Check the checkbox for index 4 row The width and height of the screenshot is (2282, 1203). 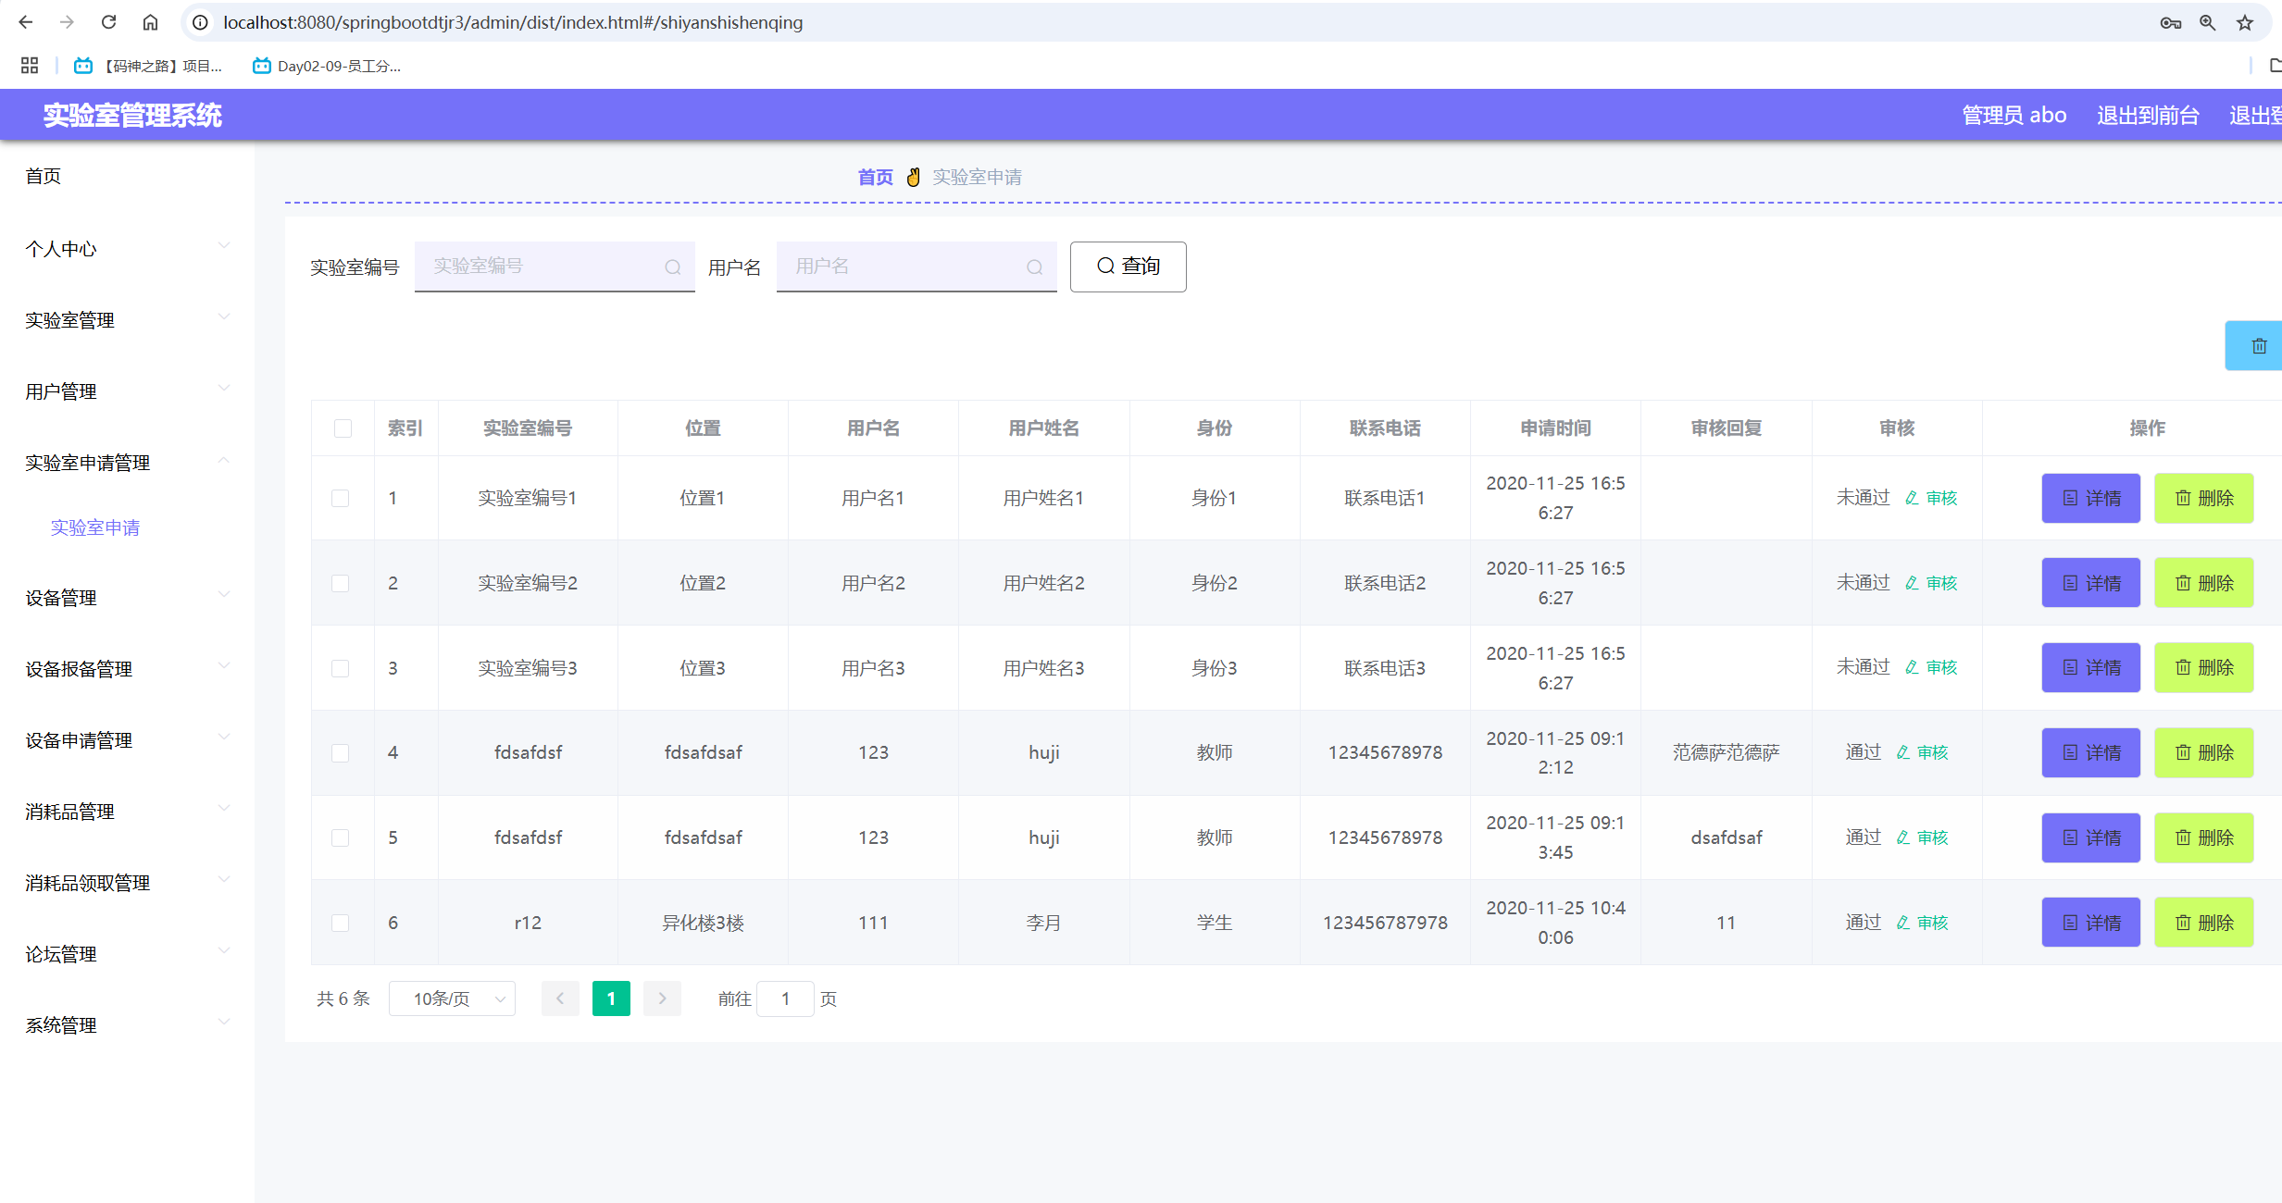pyautogui.click(x=341, y=752)
